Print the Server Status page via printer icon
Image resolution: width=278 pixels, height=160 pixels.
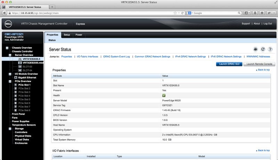pos(255,49)
